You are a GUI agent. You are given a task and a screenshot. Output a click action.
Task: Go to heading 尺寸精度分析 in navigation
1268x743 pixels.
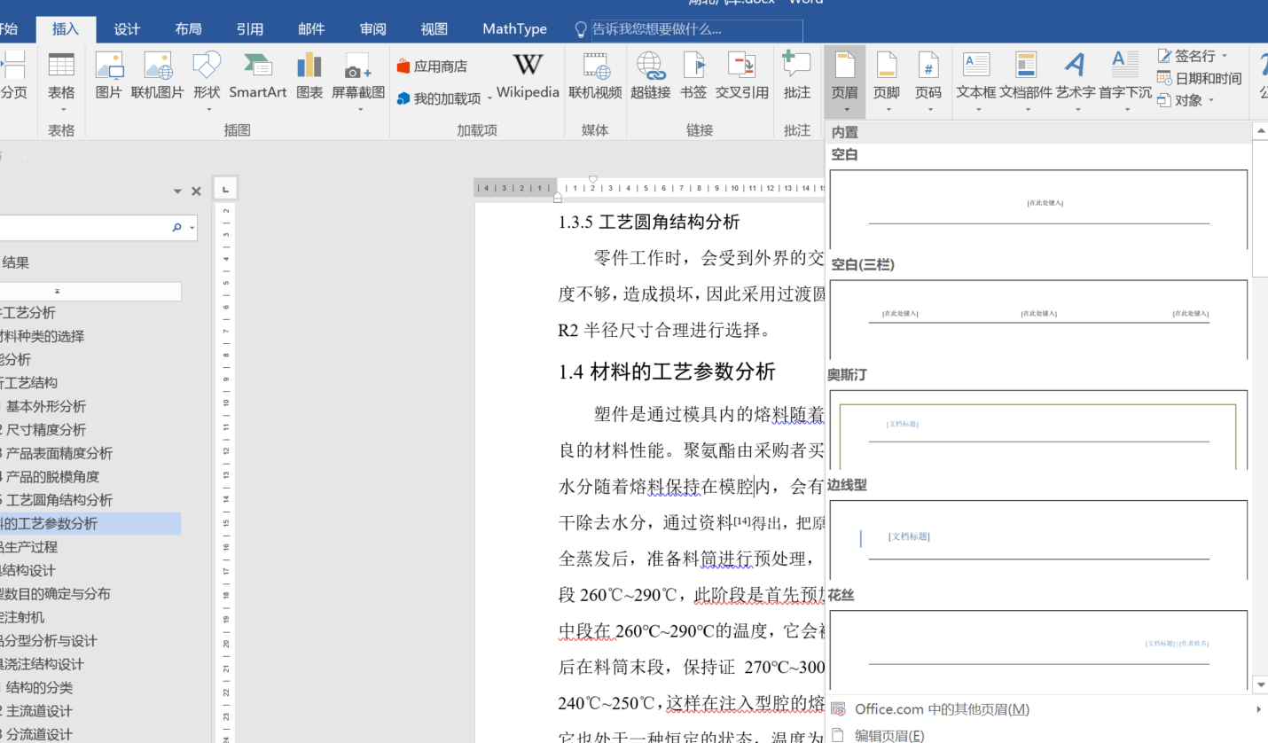pyautogui.click(x=46, y=430)
